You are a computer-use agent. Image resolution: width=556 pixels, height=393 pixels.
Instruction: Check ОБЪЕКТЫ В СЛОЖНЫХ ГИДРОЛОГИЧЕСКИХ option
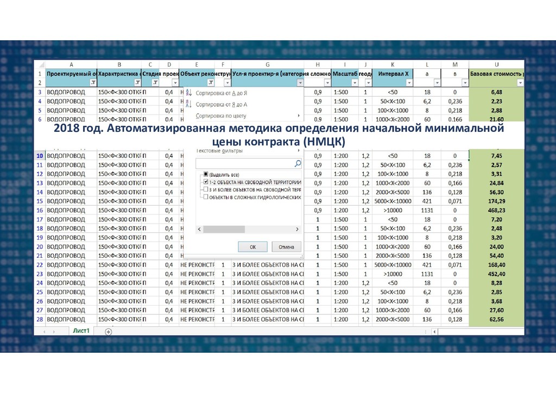pyautogui.click(x=206, y=197)
